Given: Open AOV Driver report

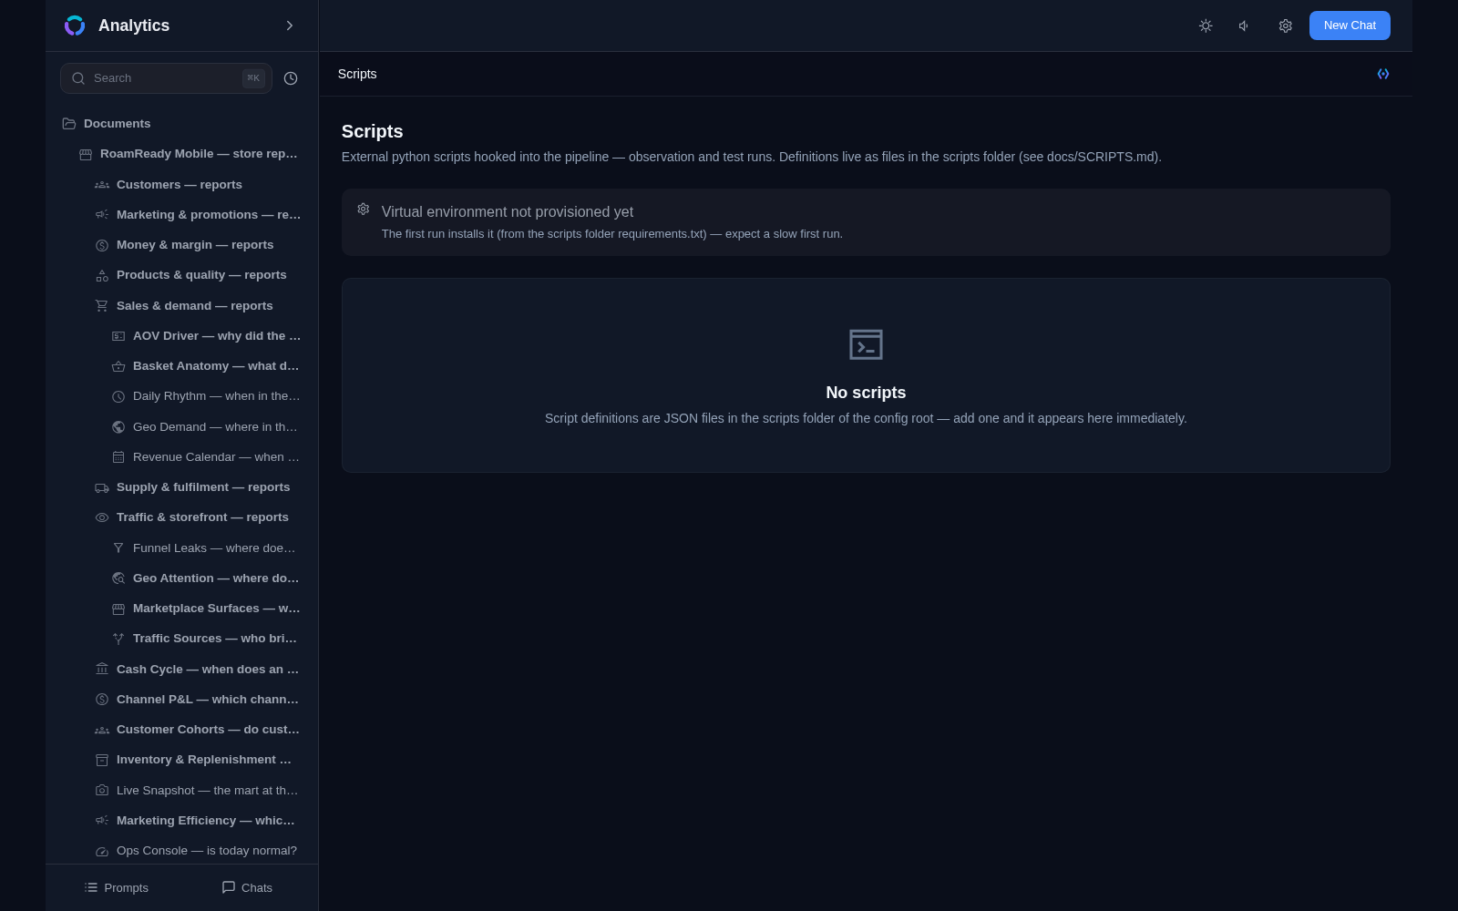Looking at the screenshot, I should click(182, 336).
